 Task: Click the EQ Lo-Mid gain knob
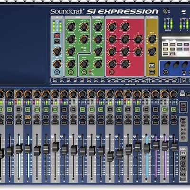112,51
